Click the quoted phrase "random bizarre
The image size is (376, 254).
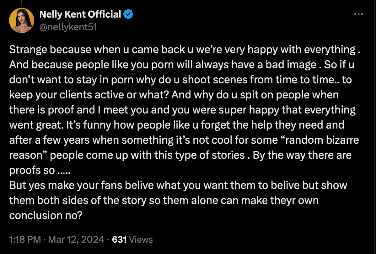coord(316,140)
